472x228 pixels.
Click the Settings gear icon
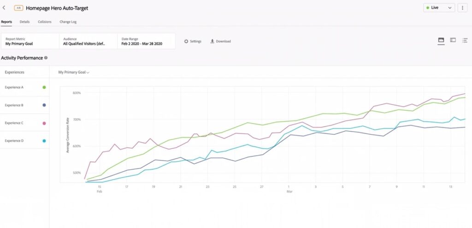tap(186, 42)
